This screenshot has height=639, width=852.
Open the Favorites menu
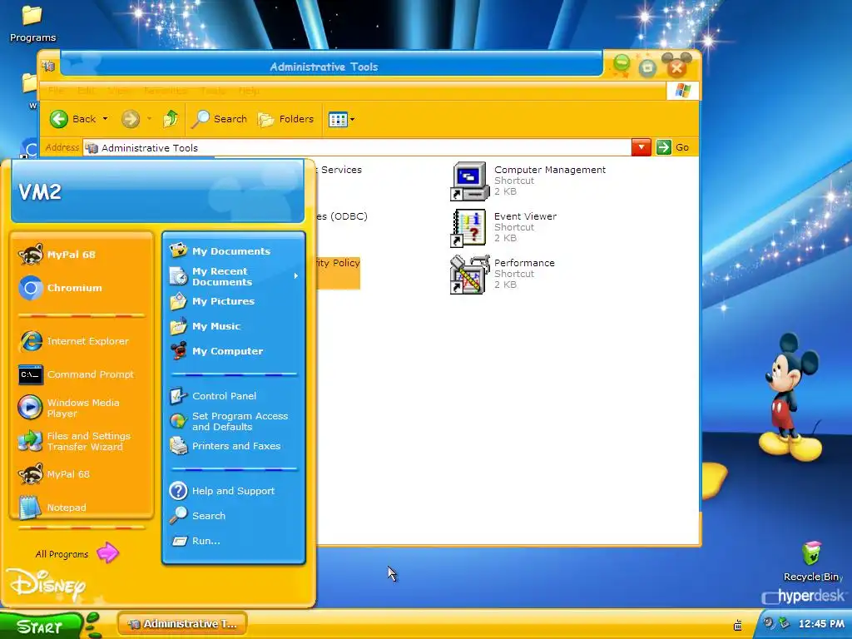(x=166, y=91)
